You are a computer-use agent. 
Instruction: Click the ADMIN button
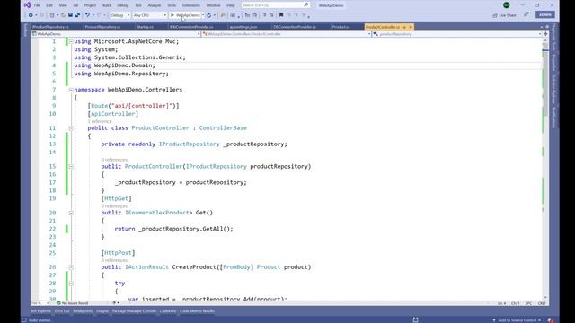point(545,15)
